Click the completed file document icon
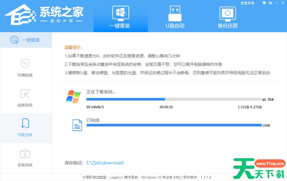Image resolution: width=287 pixels, height=181 pixels. pos(77,125)
